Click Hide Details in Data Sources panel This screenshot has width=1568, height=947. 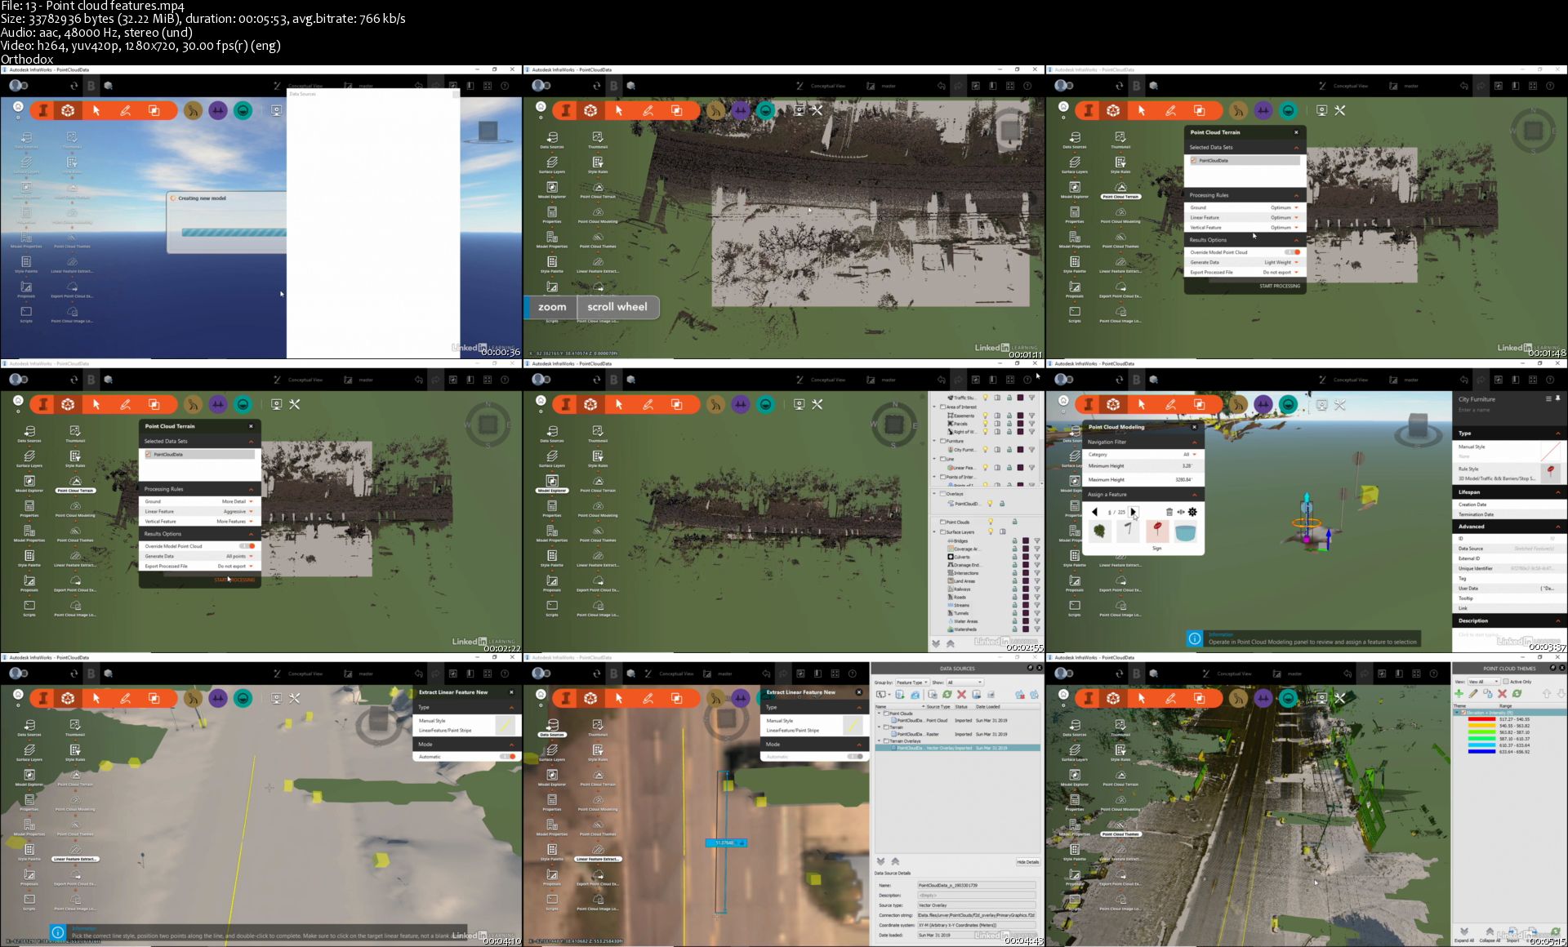point(1027,862)
